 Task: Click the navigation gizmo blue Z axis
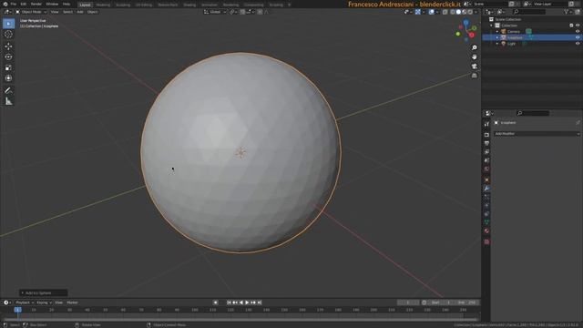click(465, 23)
